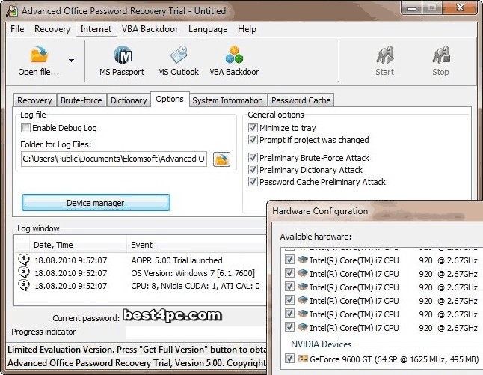Image resolution: width=483 pixels, height=375 pixels.
Task: Toggle Prompt if project was changed
Action: (253, 140)
